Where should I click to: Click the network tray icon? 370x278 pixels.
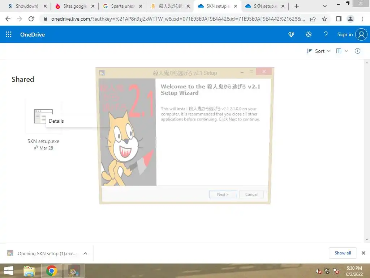point(327,271)
